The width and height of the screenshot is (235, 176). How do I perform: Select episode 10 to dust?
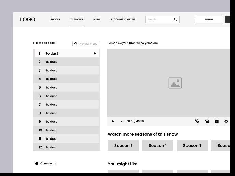[67, 130]
